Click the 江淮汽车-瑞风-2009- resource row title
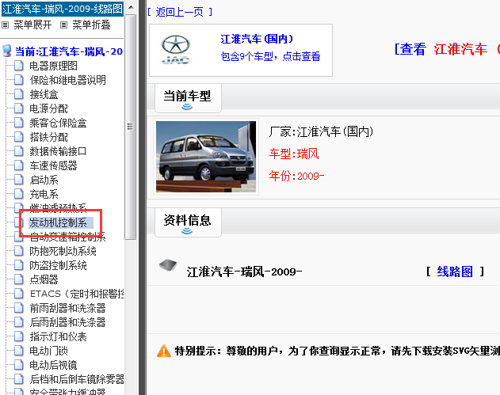This screenshot has width=500, height=395. point(244,272)
